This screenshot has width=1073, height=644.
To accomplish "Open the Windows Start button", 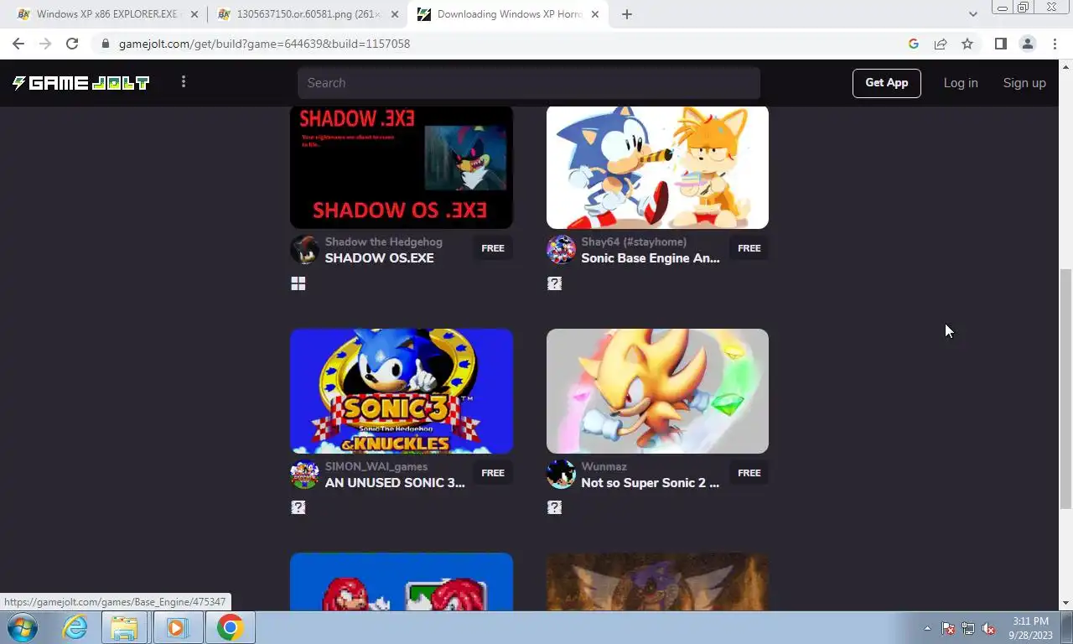I will [x=22, y=627].
